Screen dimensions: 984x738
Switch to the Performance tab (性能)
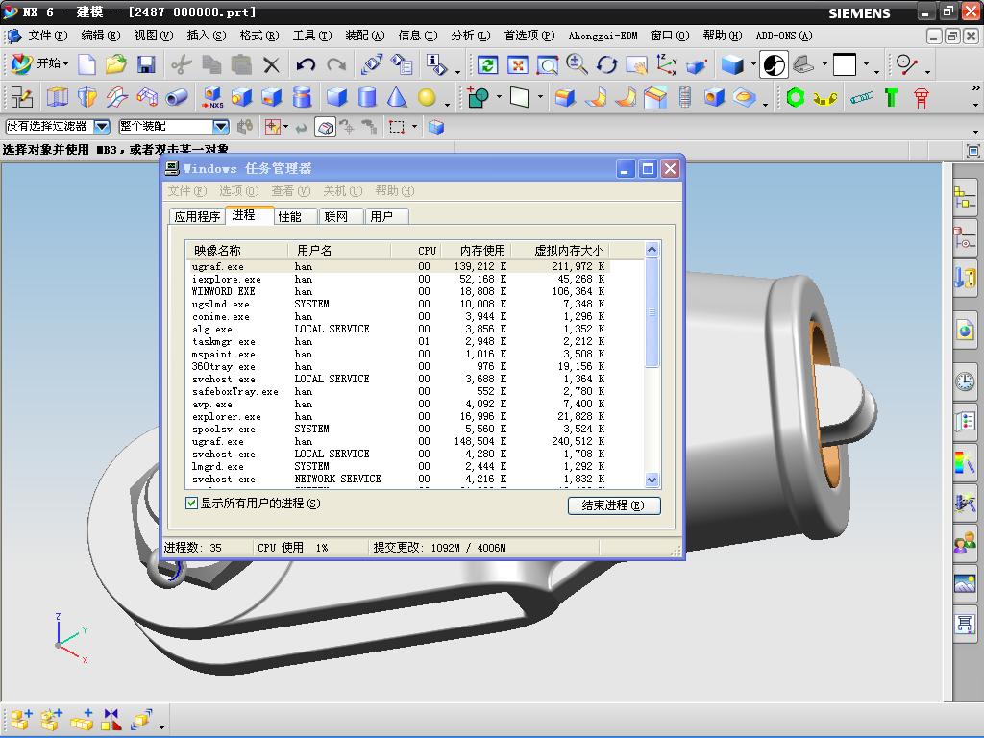click(x=289, y=216)
